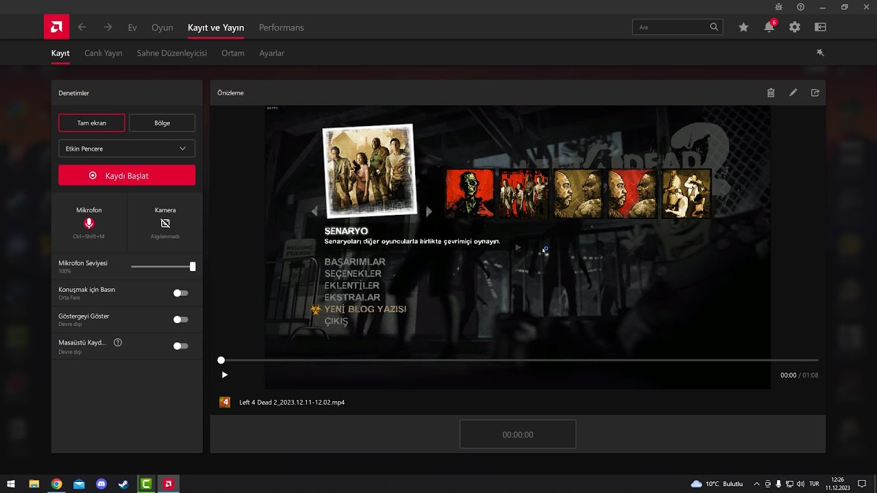This screenshot has height=493, width=877.
Task: Open Google Chrome from taskbar
Action: click(x=56, y=484)
